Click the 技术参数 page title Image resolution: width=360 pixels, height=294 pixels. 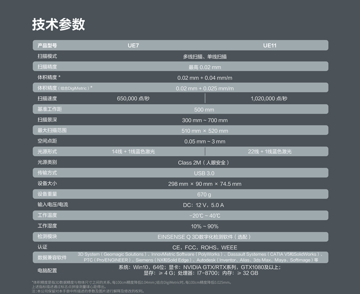coord(58,24)
